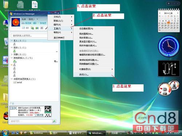Screen dimensions: 182x136
Task: Click the IBM System x3105 advertisement banner
Action: click(31, 111)
